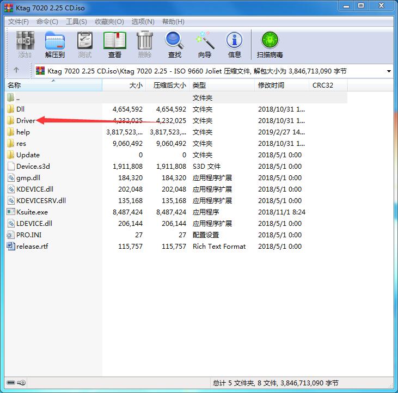Click the Add (添加) toolbar icon
The width and height of the screenshot is (398, 393).
[25, 40]
